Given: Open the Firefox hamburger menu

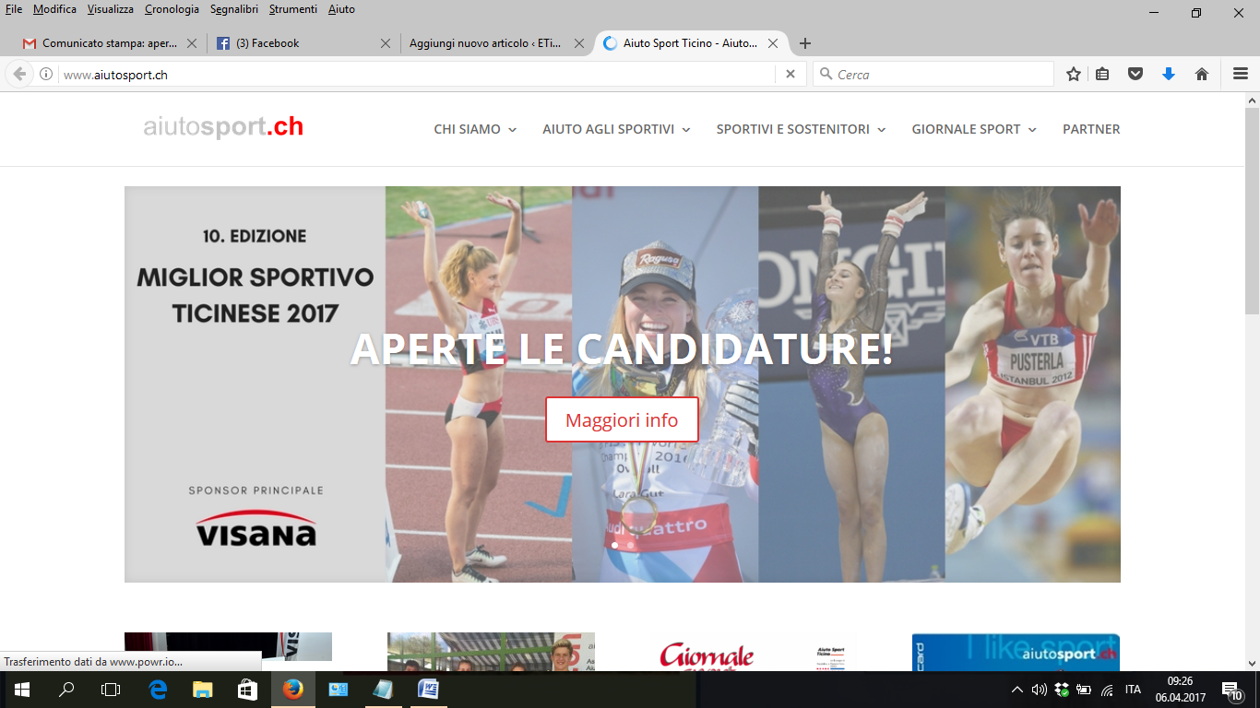Looking at the screenshot, I should point(1241,75).
